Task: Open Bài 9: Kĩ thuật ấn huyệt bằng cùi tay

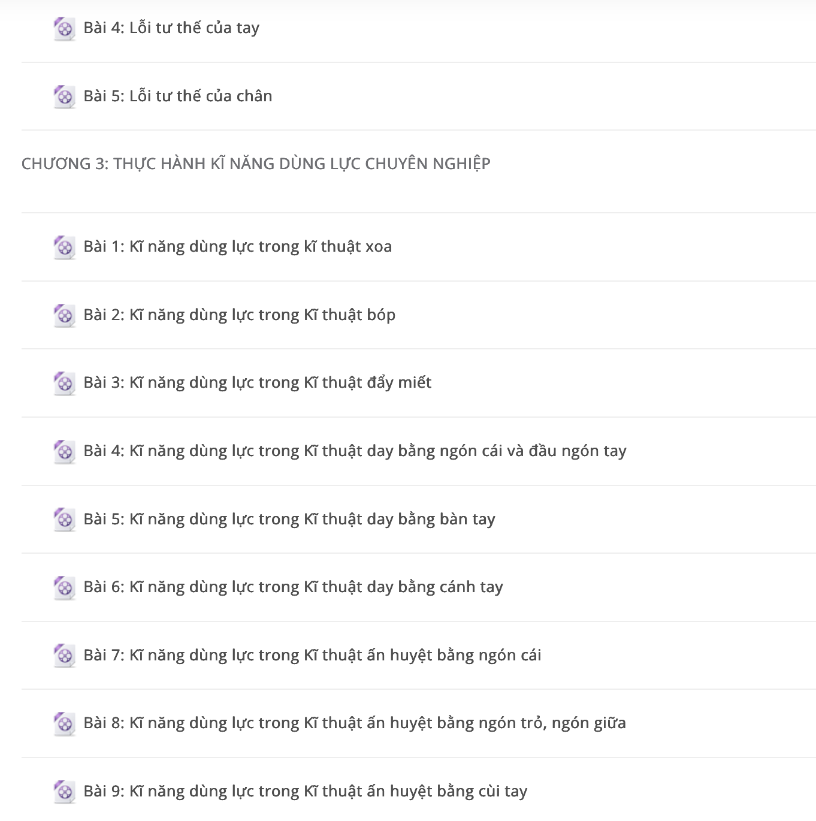Action: [306, 791]
